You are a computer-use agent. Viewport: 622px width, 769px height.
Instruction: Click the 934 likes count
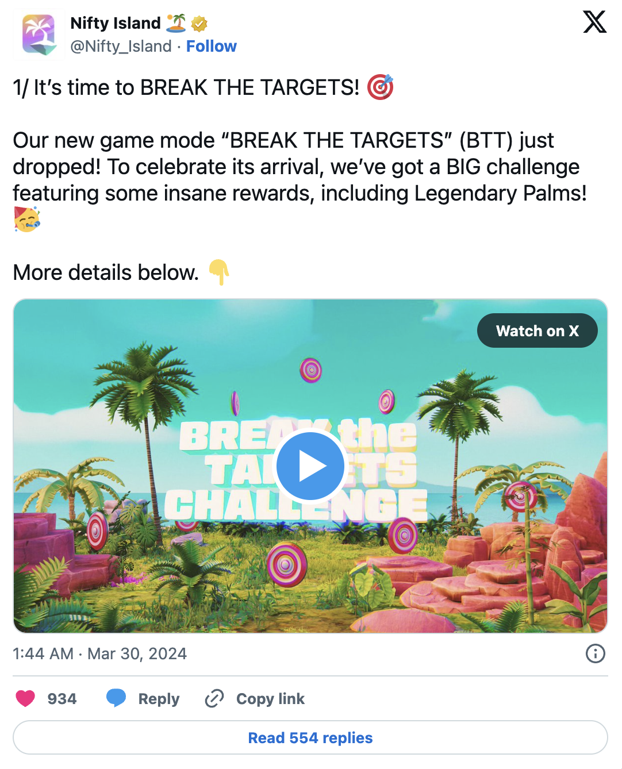tap(62, 699)
